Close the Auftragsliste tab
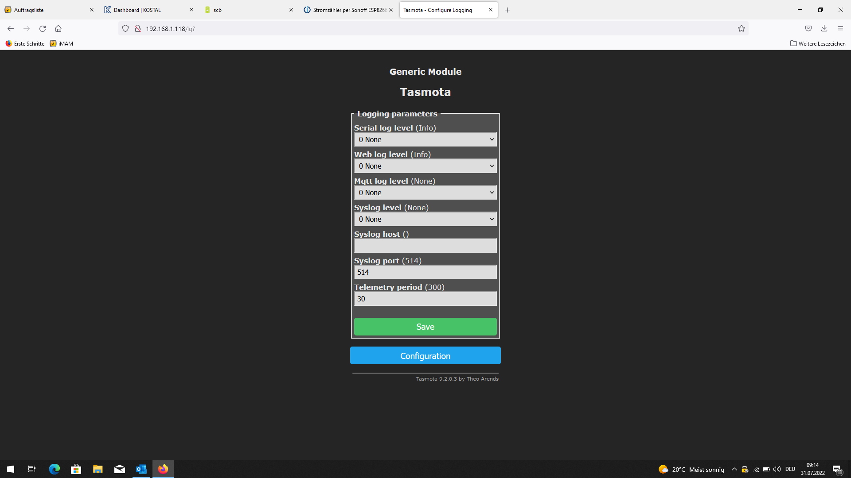Image resolution: width=851 pixels, height=478 pixels. (92, 10)
